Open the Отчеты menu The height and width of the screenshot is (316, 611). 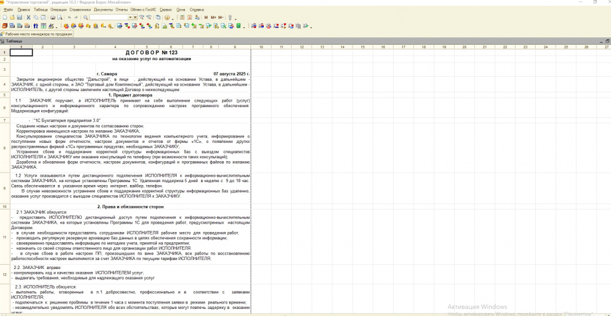(122, 10)
